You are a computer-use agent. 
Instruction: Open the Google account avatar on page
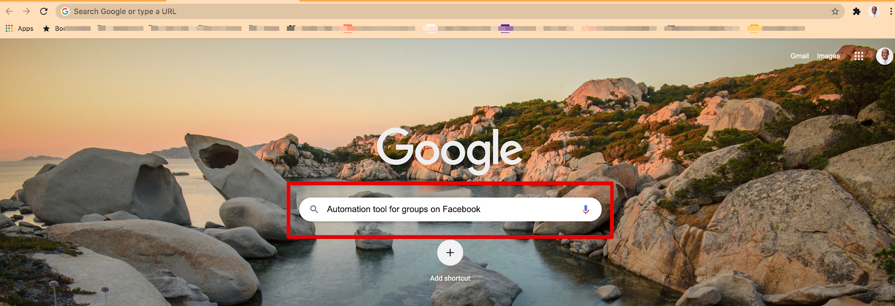[884, 56]
